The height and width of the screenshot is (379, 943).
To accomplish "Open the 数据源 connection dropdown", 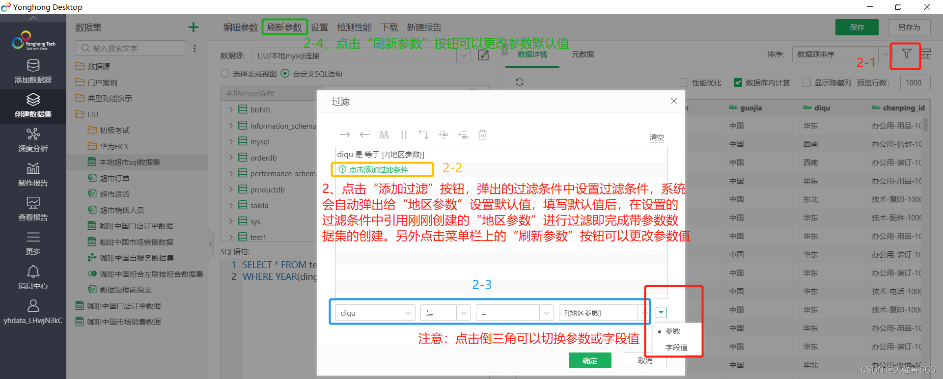I will point(463,55).
